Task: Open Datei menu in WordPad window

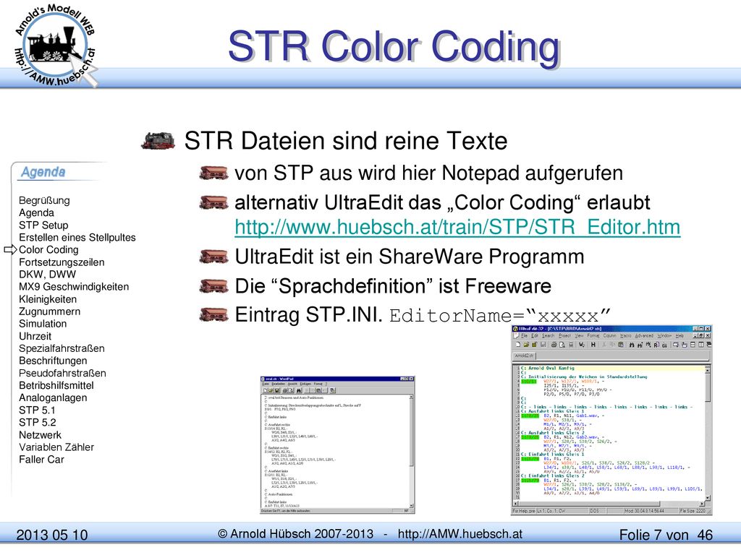Action: point(266,384)
